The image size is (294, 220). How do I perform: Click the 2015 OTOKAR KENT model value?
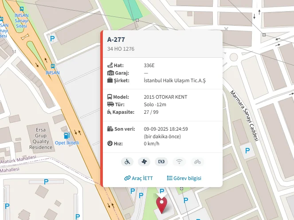(165, 97)
